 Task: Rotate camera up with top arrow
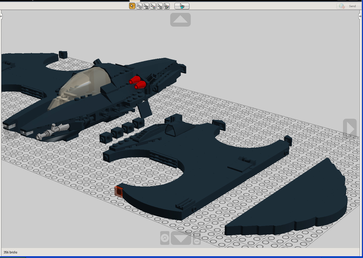pos(181,20)
